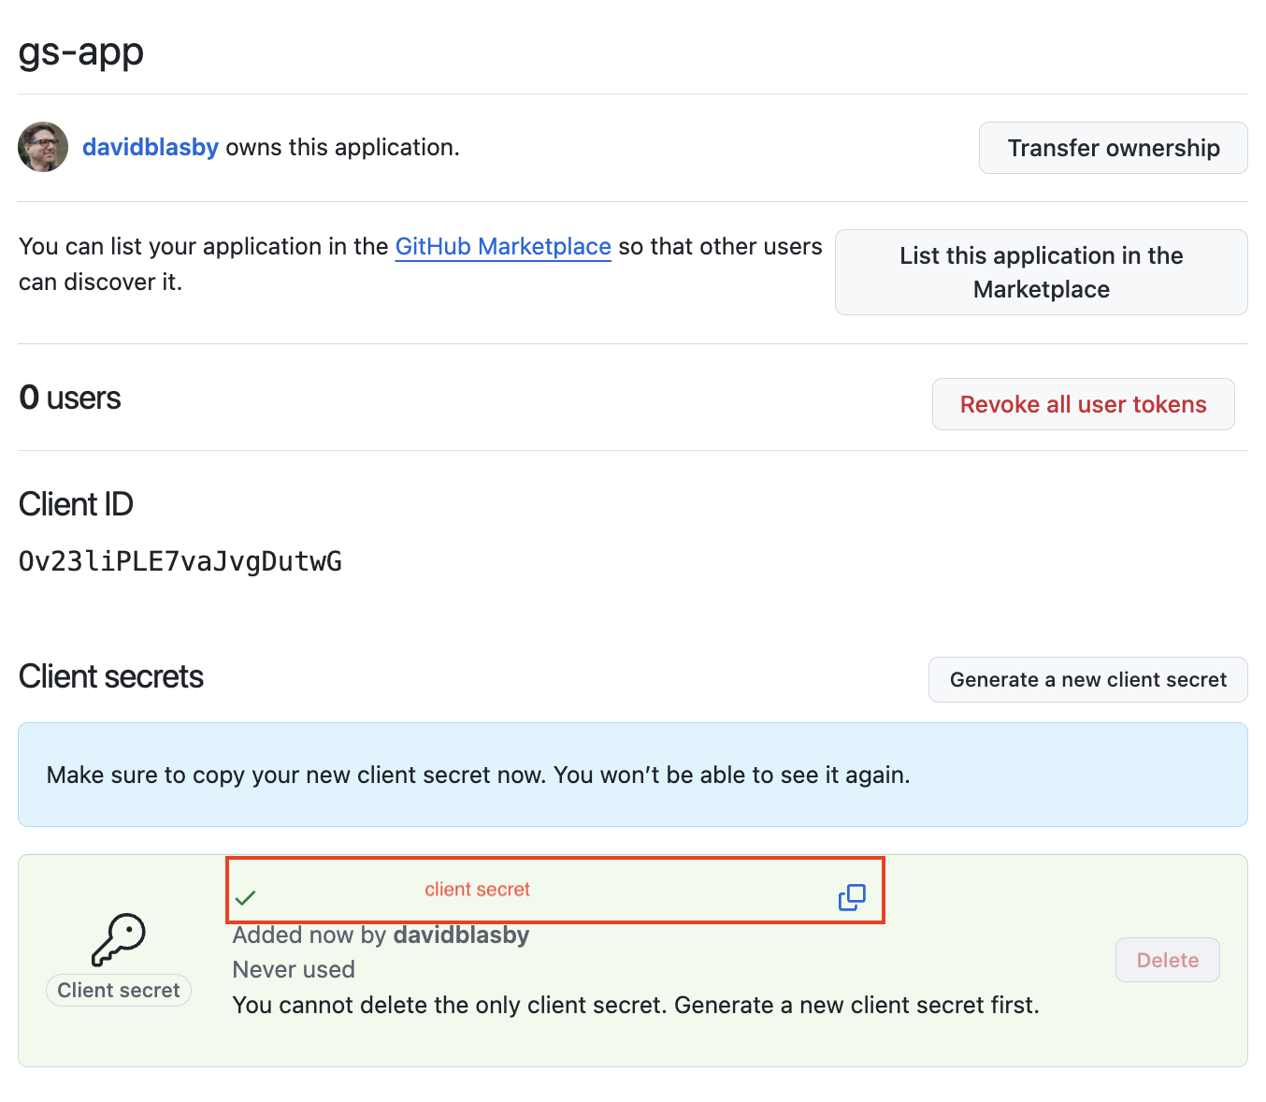Click the blue copy-secret reminder banner
The height and width of the screenshot is (1102, 1266).
pos(632,775)
